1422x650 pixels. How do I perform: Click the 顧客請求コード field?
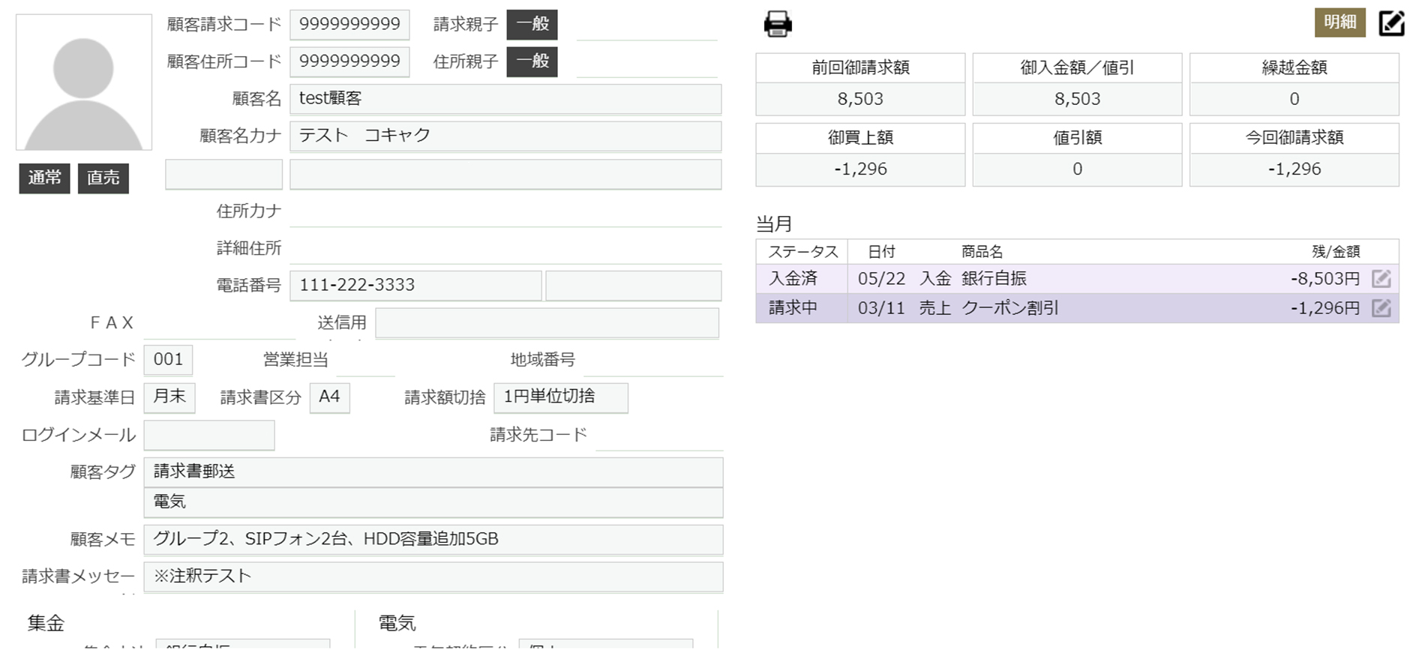(x=349, y=24)
